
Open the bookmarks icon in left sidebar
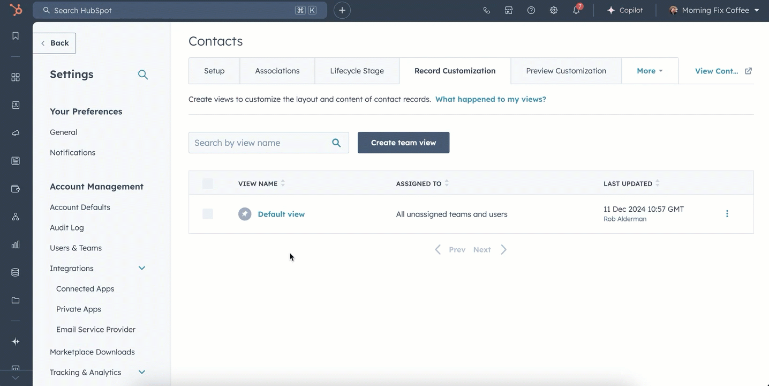pos(16,36)
